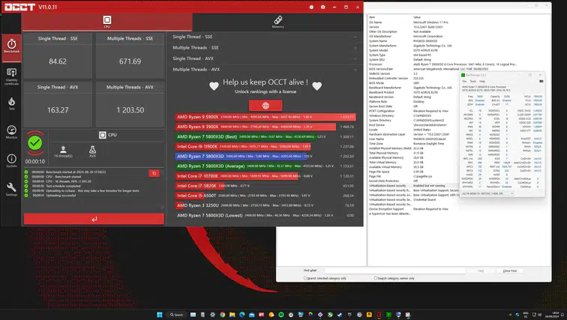The height and width of the screenshot is (320, 567).
Task: Click the OCCT info icon in title bar
Action: (311, 7)
